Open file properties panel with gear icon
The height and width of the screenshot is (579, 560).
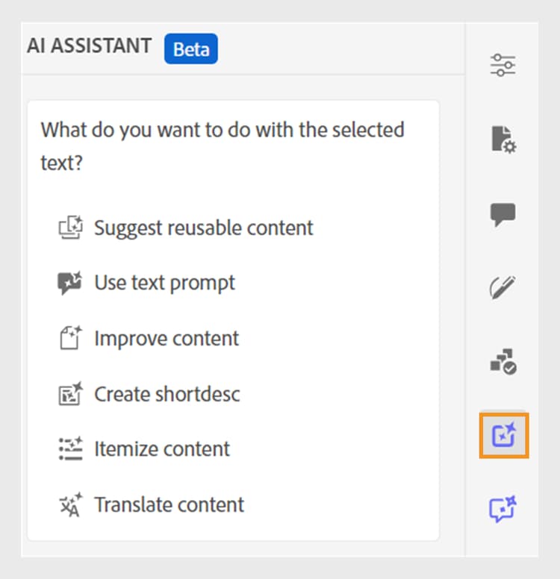503,140
